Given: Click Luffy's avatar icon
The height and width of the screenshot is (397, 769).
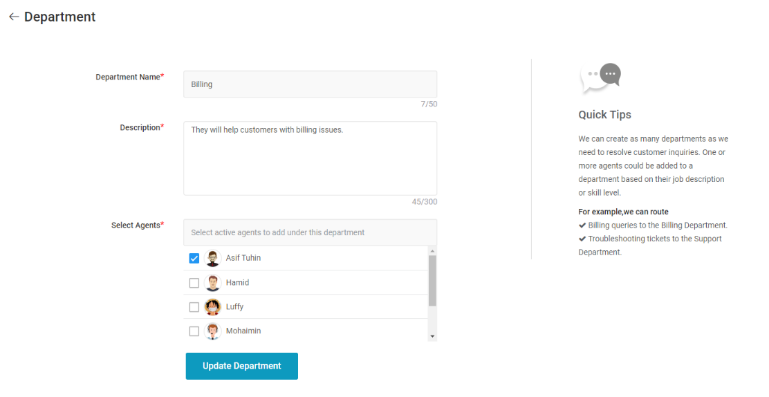Looking at the screenshot, I should (212, 306).
